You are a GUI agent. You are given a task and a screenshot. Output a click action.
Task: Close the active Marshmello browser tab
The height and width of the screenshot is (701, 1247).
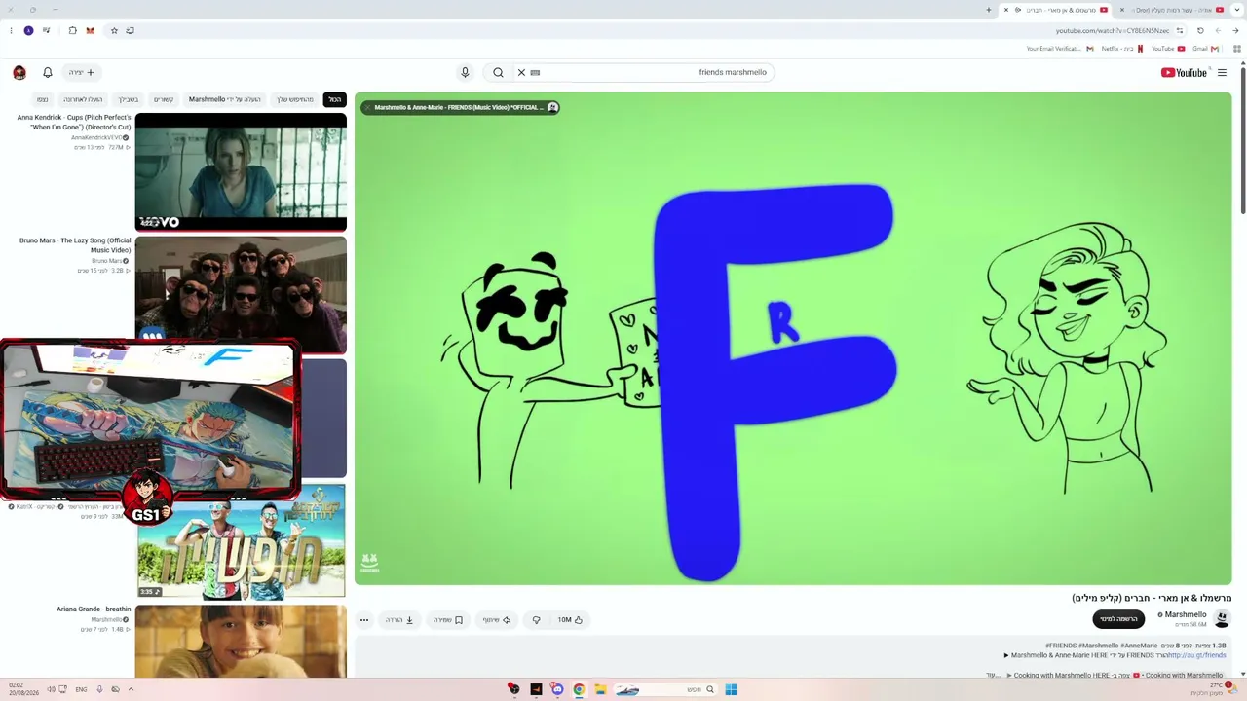pos(1006,10)
